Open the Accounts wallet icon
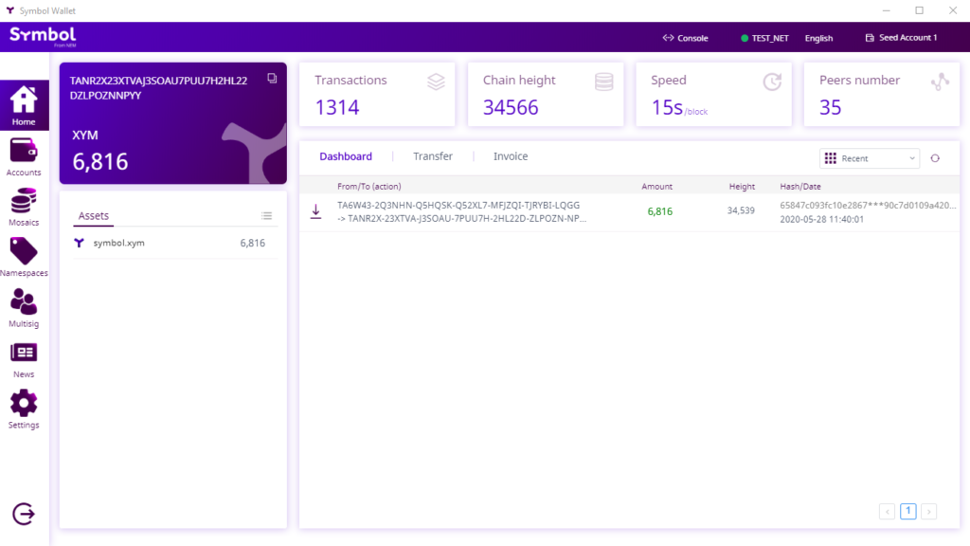The image size is (970, 546). click(24, 151)
